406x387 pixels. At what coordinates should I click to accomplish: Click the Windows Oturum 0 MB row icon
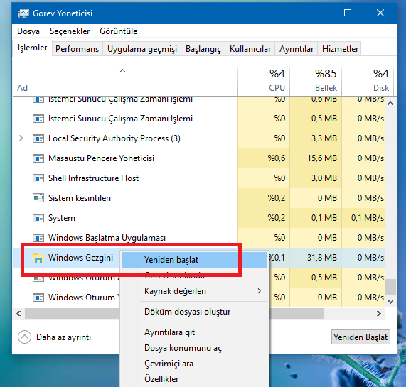[x=38, y=298]
